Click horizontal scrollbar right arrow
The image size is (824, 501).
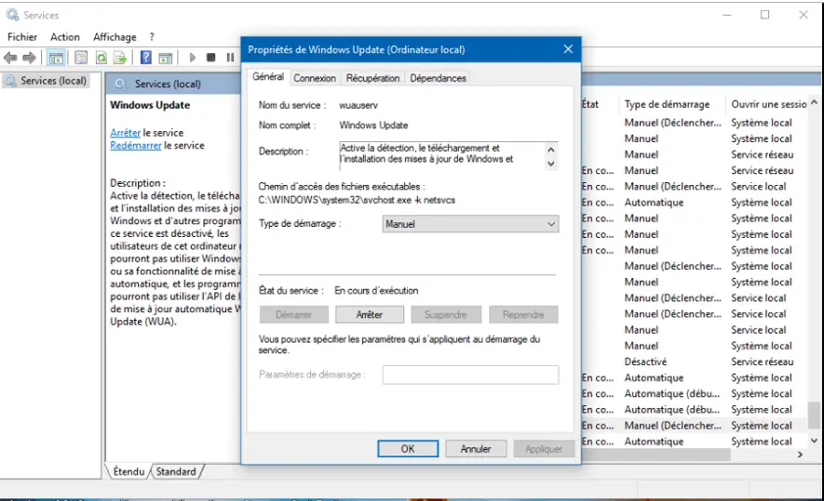[800, 455]
